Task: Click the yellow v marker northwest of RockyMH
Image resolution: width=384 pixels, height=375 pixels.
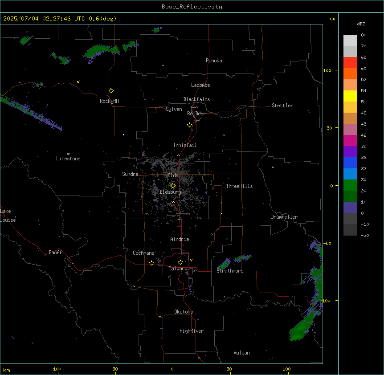Action: 78,82
